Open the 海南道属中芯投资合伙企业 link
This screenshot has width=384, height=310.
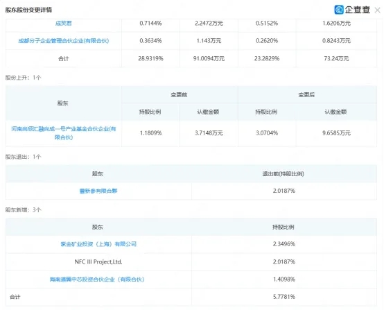(x=97, y=279)
